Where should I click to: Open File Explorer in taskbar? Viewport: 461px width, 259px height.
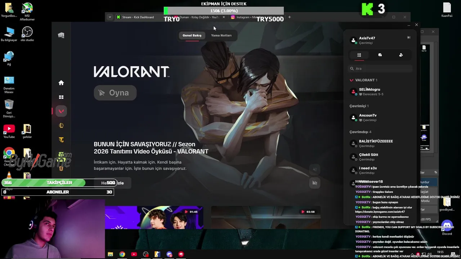111,254
